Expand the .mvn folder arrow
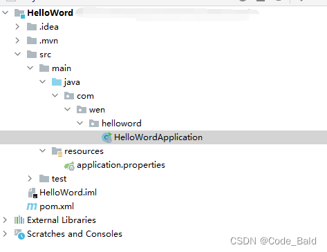Screen dimensions: 327x252 (17, 41)
